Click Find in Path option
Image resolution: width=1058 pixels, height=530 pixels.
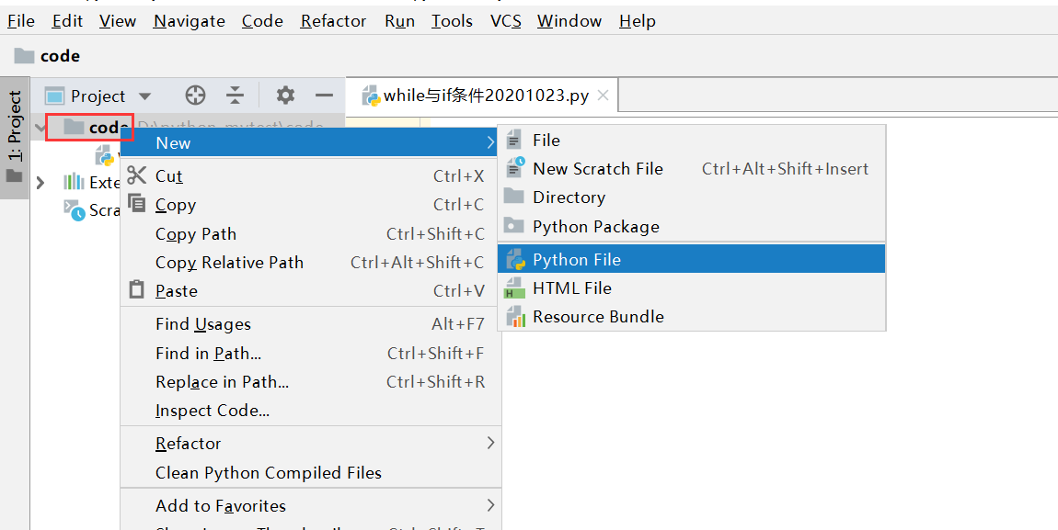(x=208, y=353)
